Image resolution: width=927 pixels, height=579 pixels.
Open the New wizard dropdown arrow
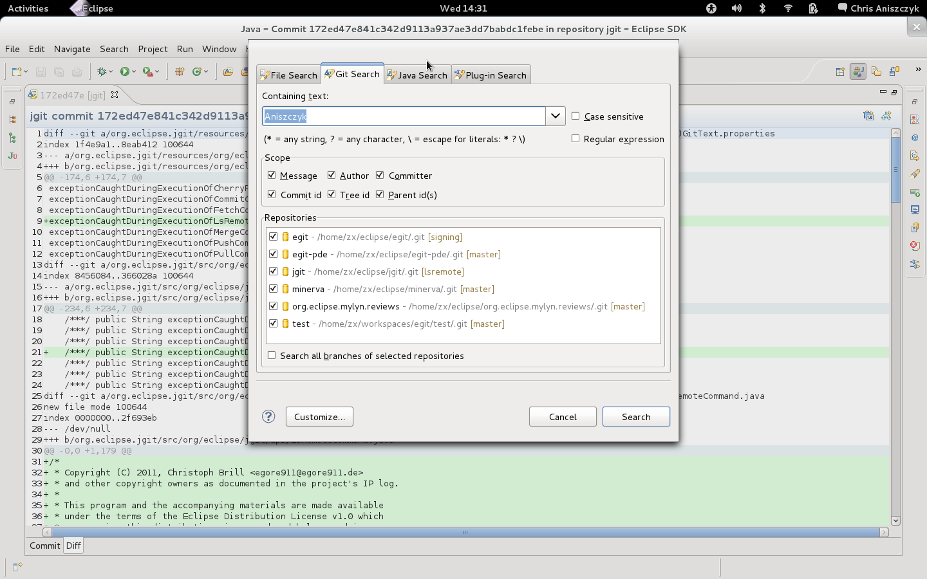pos(26,71)
